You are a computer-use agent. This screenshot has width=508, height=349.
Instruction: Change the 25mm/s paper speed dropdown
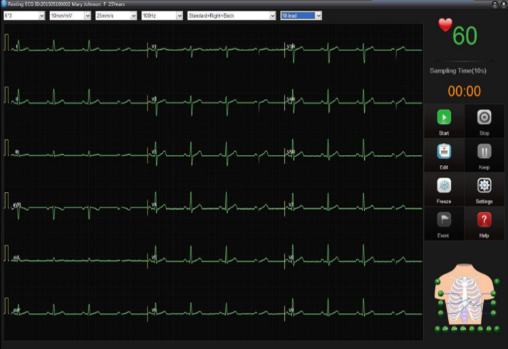click(115, 15)
